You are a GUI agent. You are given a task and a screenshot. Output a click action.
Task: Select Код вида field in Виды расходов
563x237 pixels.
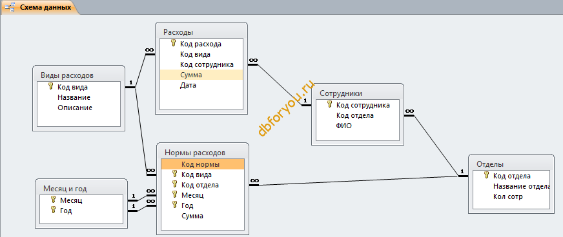pos(79,87)
